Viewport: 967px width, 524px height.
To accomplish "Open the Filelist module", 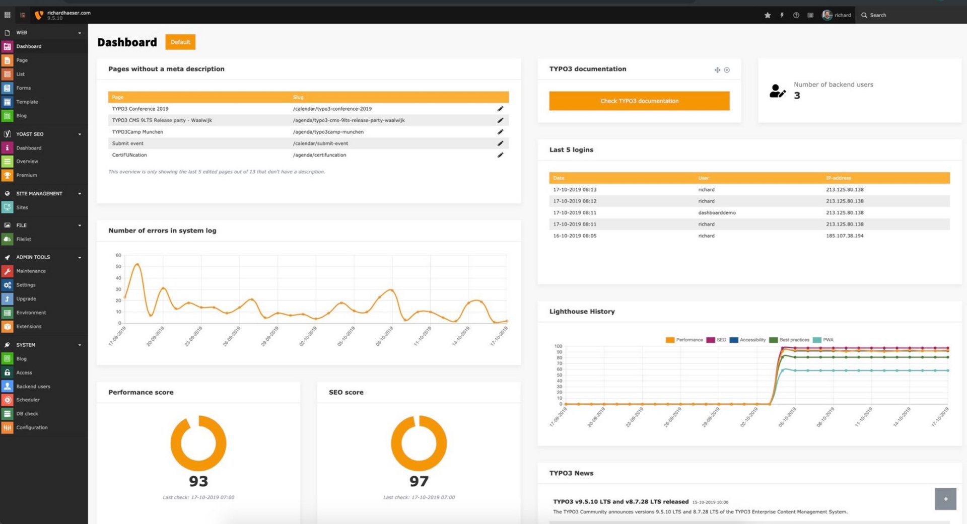I will [44, 239].
